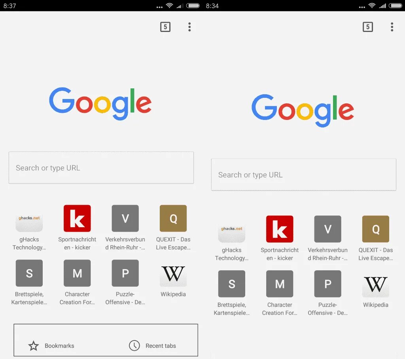
Task: Click 'Wikipedia' label in right screen
Action: point(376,305)
